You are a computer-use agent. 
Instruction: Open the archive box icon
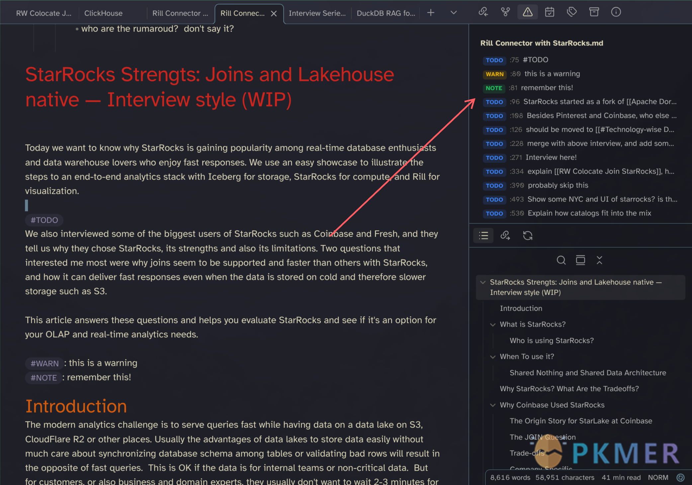coord(594,12)
